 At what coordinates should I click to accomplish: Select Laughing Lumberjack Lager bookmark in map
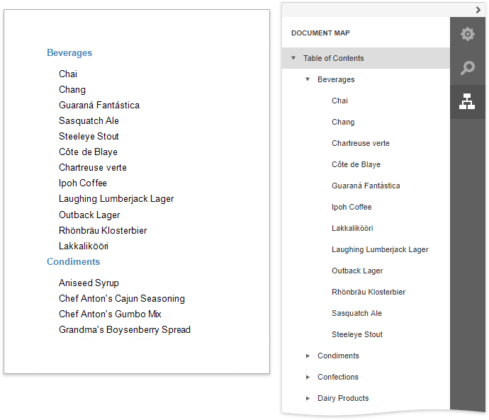(380, 249)
